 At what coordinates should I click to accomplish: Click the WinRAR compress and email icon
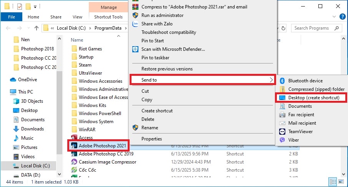[135, 7]
